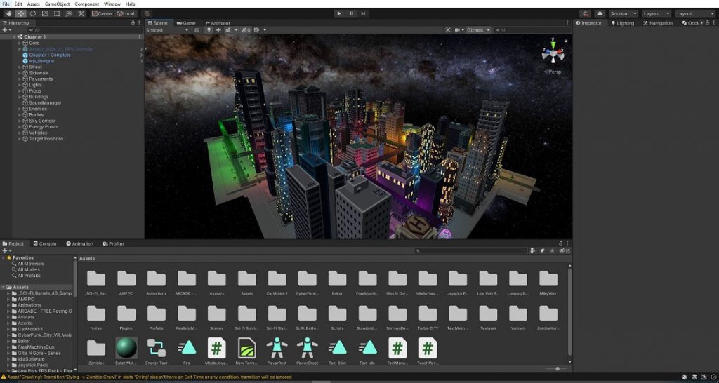Expand the Core object in Hierarchy
719x383 pixels.
[x=20, y=43]
